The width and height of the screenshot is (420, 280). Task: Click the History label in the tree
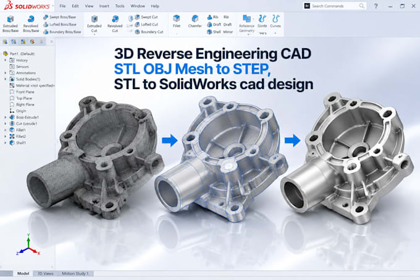(22, 61)
